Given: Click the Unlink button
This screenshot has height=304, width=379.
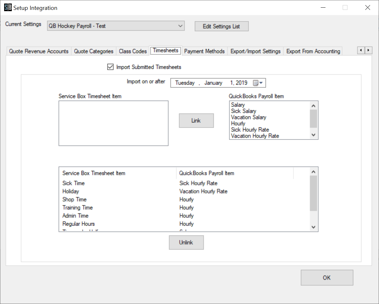Looking at the screenshot, I should click(186, 242).
